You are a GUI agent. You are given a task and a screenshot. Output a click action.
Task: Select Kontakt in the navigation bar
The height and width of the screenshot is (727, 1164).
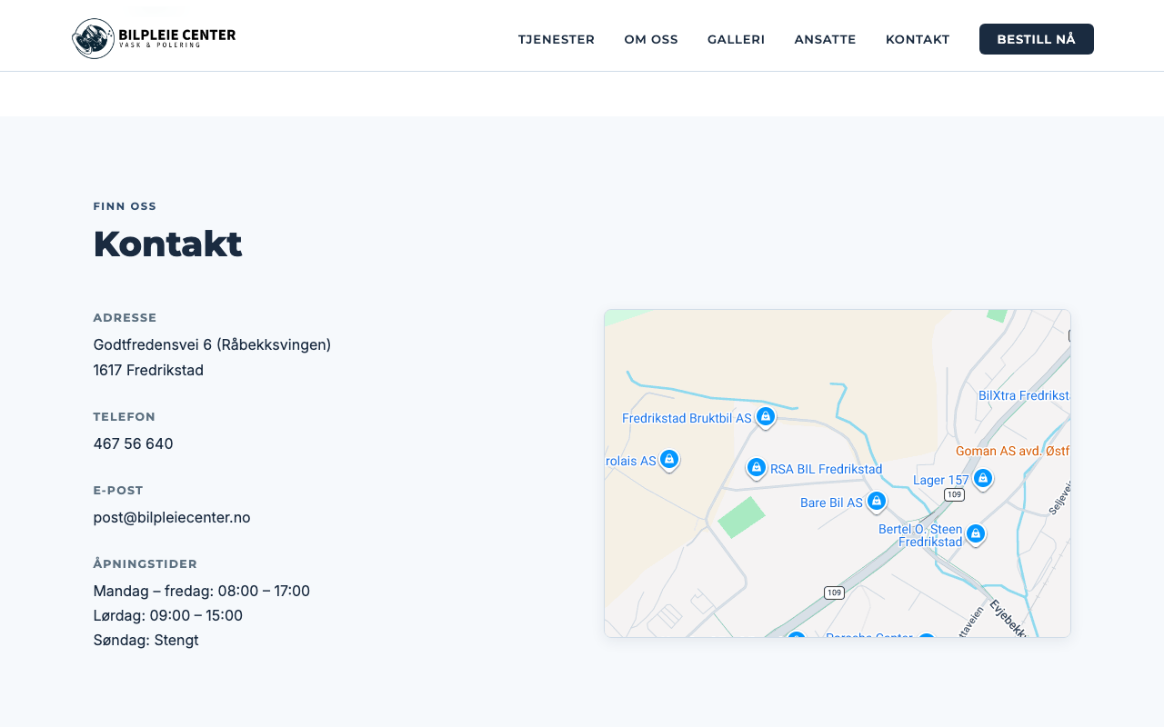click(918, 39)
